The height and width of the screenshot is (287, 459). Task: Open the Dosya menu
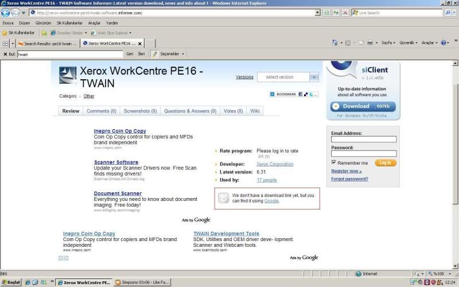click(x=8, y=23)
